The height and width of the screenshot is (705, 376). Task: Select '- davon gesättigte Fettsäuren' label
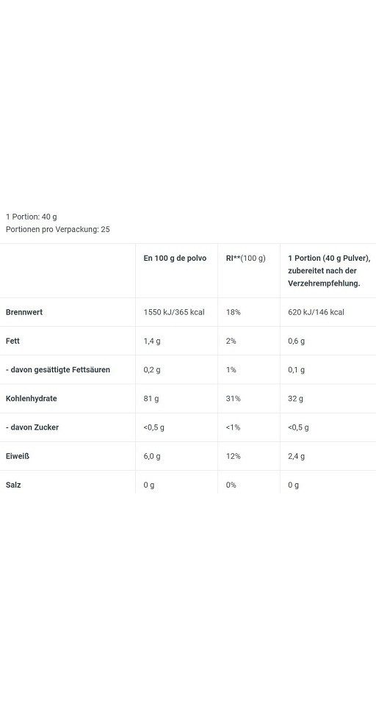(58, 369)
